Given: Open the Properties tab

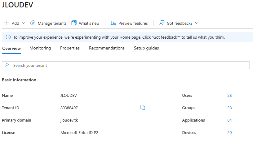Looking at the screenshot, I should tap(70, 48).
